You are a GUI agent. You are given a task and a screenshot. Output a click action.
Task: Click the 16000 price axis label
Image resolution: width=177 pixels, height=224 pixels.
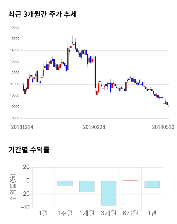tap(14, 28)
